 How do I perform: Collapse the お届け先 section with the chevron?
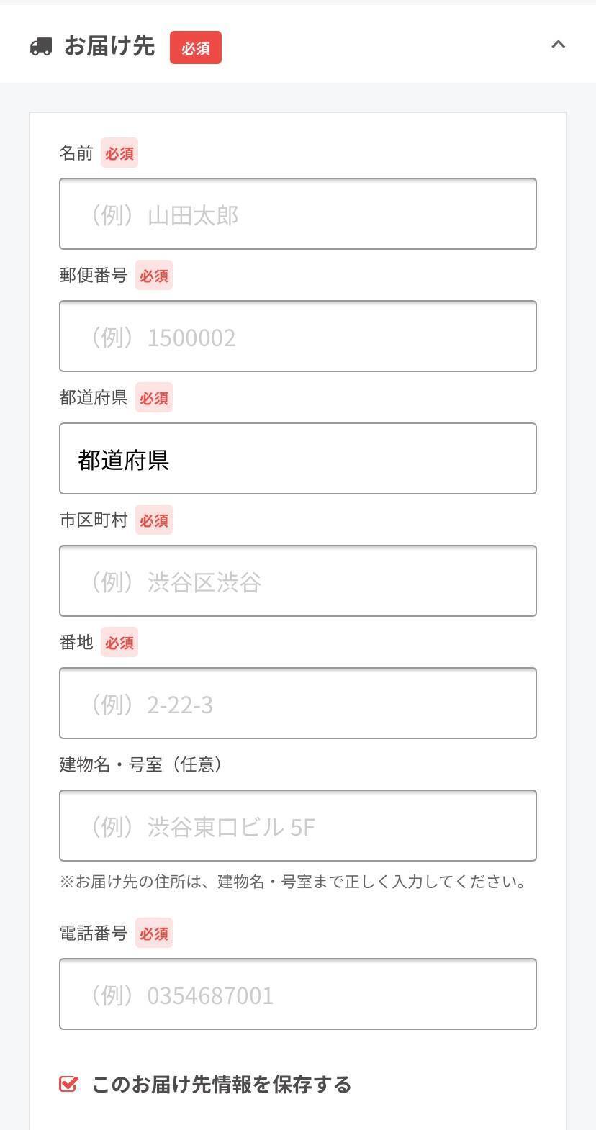pyautogui.click(x=558, y=45)
